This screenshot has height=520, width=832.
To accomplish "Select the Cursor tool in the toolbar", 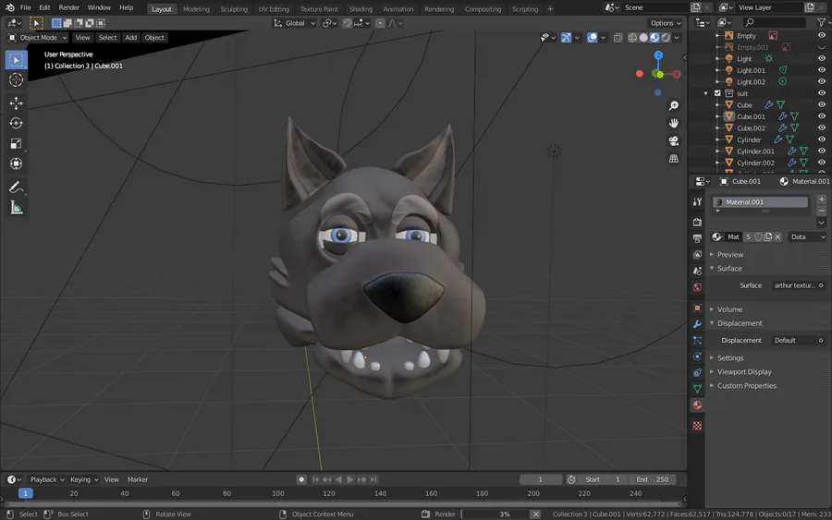I will pyautogui.click(x=16, y=80).
